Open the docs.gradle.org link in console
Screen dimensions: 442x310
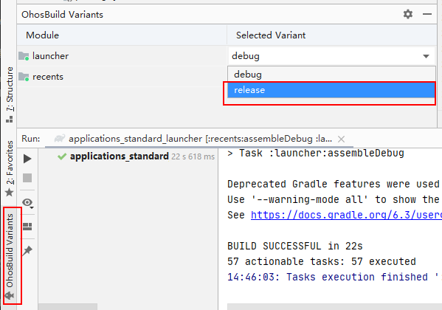[x=346, y=215]
